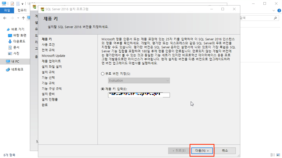Open the 파일 tab in File Explorer
Screen dimensions: 282x158
[x=7, y=10]
